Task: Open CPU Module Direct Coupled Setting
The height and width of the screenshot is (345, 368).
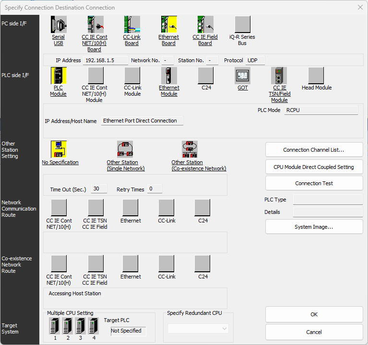Action: (314, 167)
